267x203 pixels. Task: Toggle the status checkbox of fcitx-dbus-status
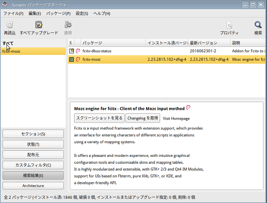[x=72, y=51]
